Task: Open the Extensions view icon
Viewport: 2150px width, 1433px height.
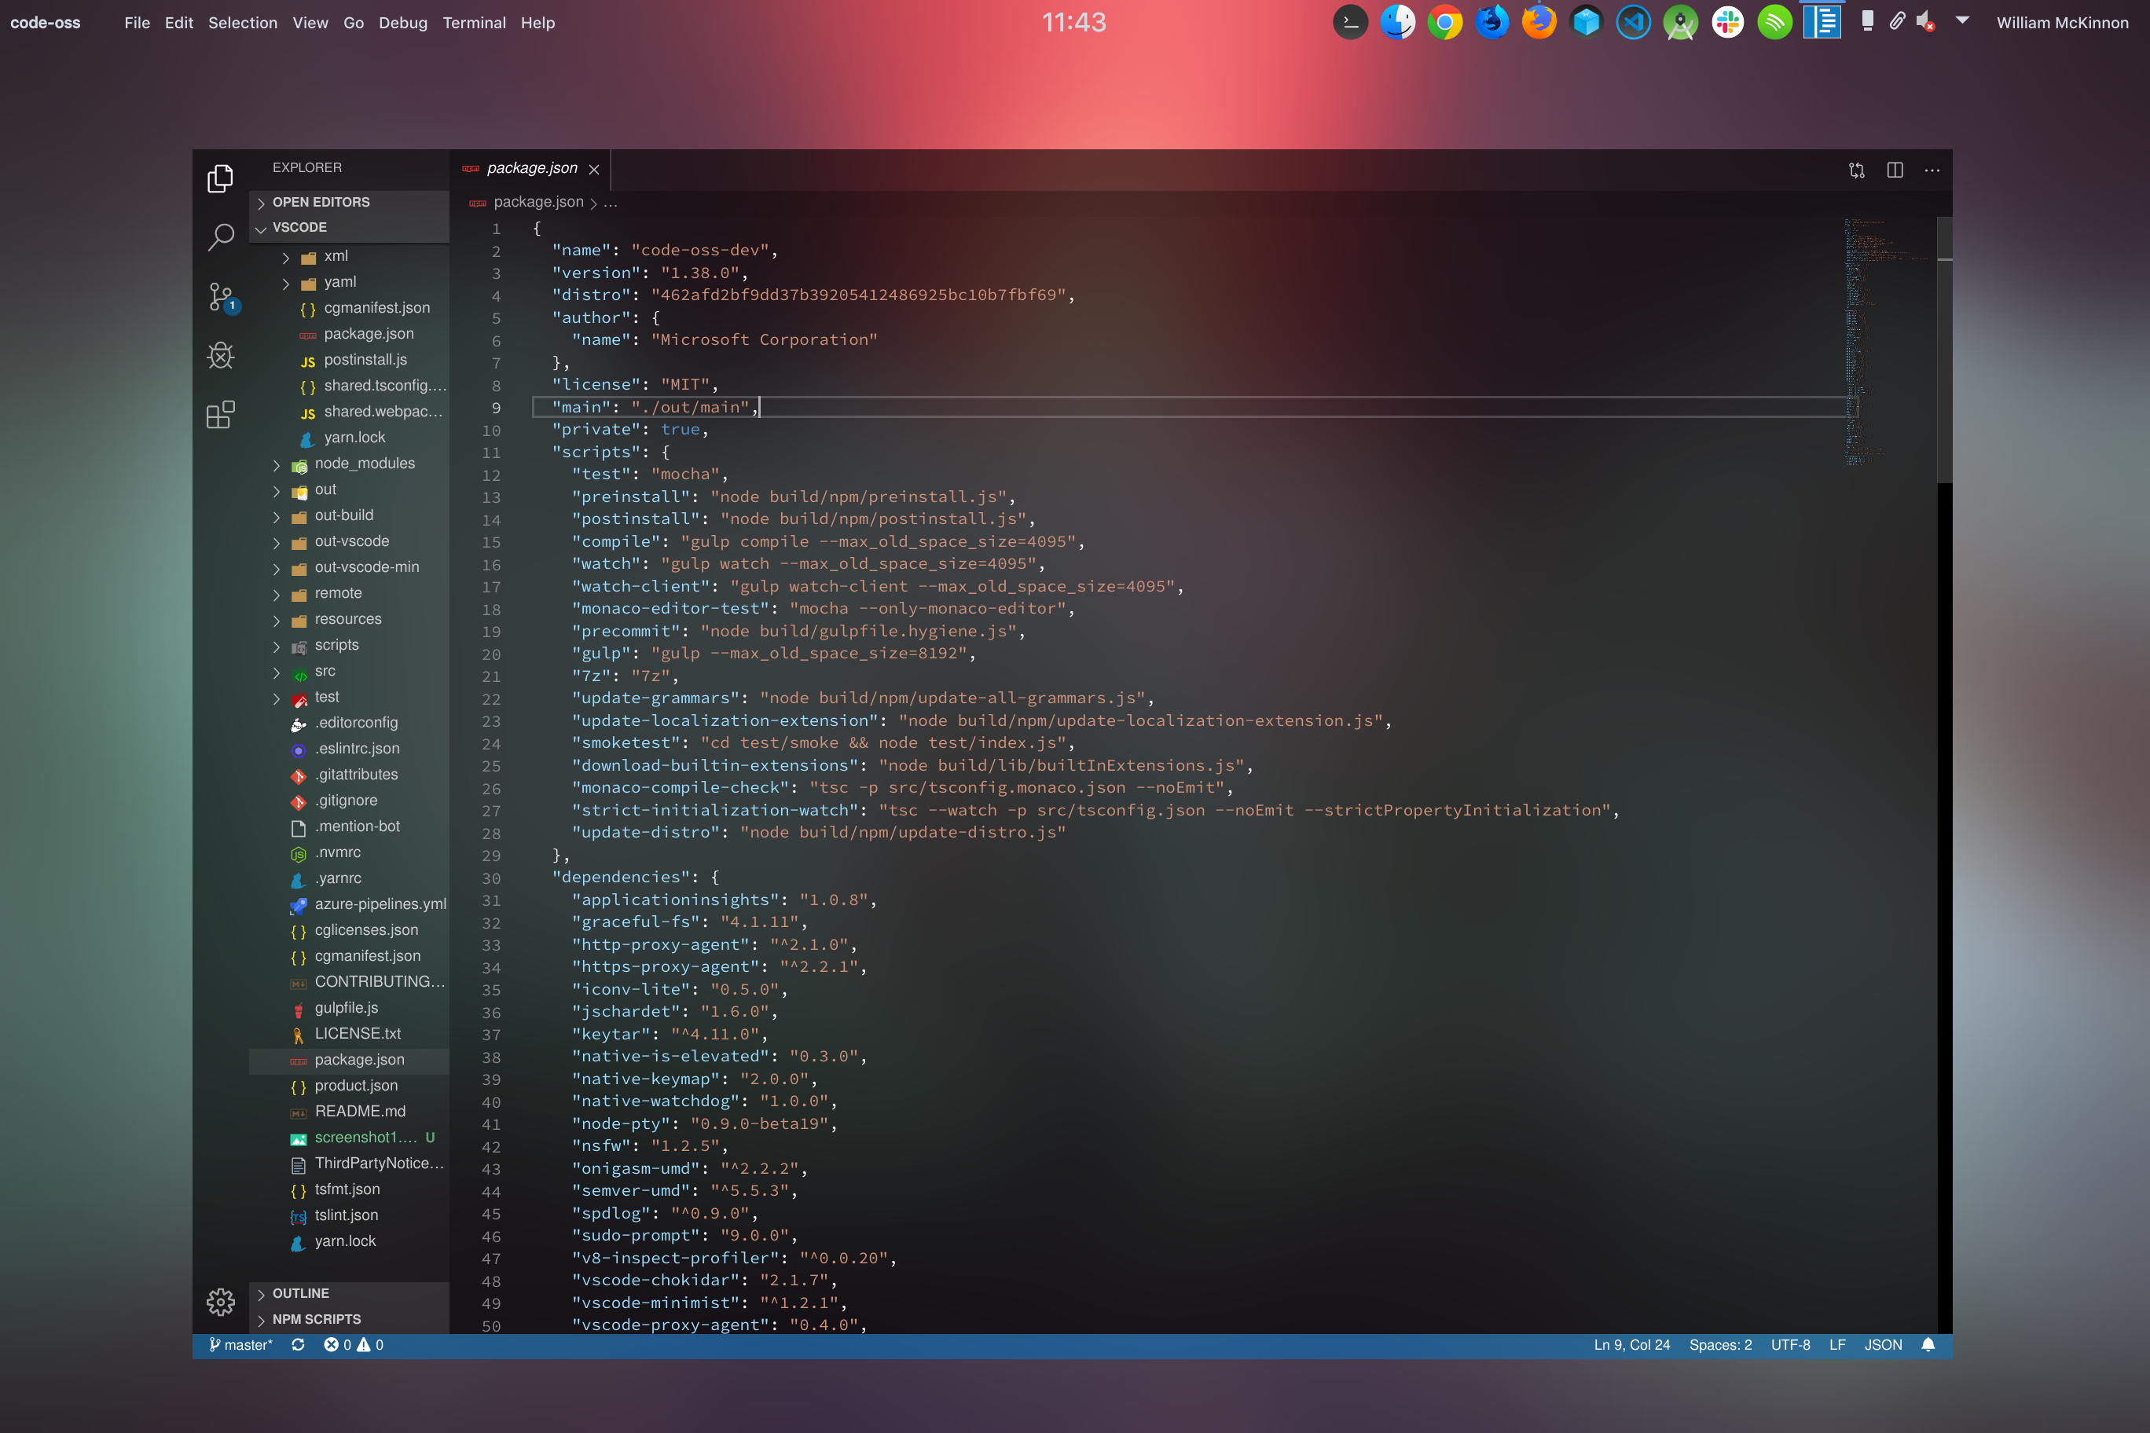Action: pos(220,415)
